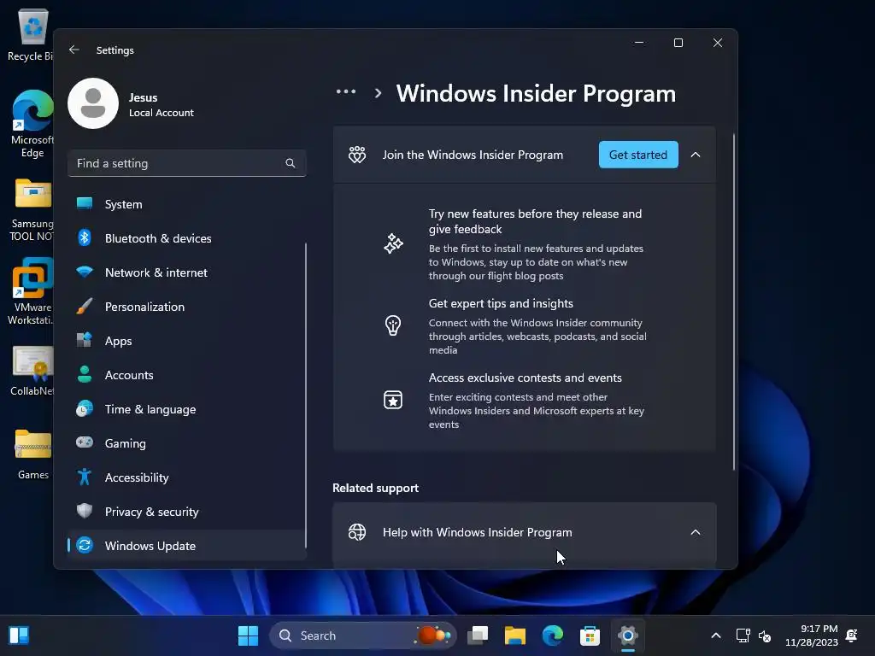Click the Privacy shield icon
Image resolution: width=875 pixels, height=656 pixels.
tap(85, 511)
